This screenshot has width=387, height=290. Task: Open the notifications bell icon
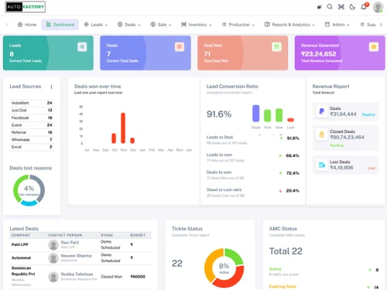click(x=364, y=6)
